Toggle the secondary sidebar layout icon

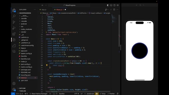tap(114, 5)
